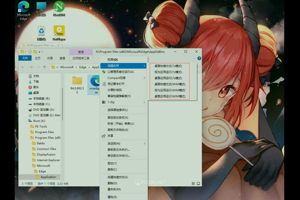Viewport: 300px width, 200px height.
Task: Select the 94.0.992.50 folder
Action: [x=77, y=85]
